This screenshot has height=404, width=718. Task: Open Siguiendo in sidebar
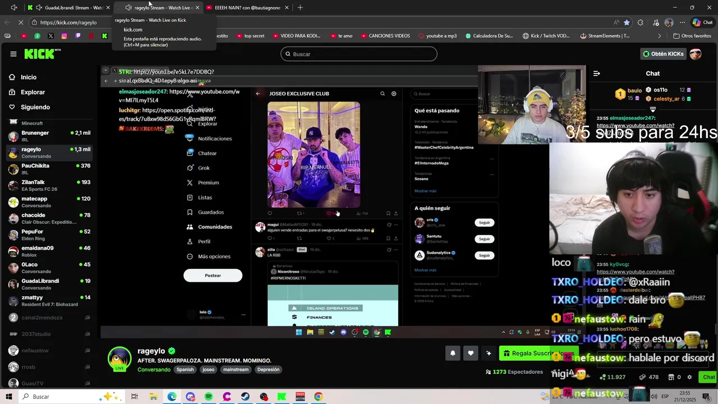35,107
